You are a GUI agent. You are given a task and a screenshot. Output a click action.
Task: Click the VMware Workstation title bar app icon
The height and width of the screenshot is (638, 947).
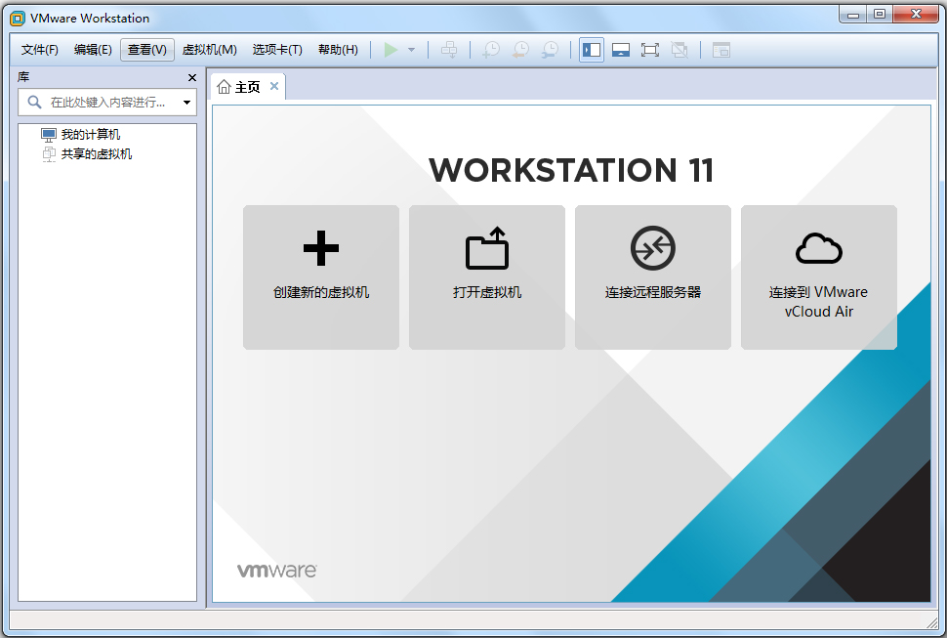point(18,19)
